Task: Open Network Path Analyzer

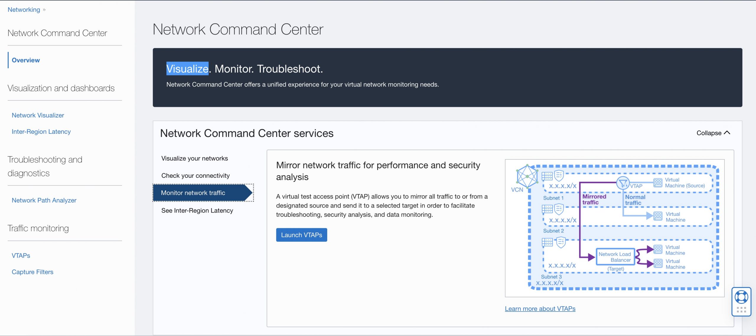Action: click(x=43, y=200)
